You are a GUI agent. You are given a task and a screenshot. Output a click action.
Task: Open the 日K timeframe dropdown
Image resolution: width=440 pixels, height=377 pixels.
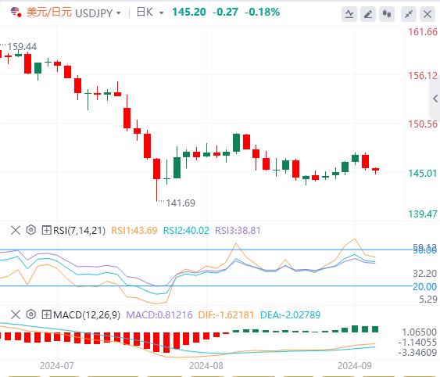[150, 13]
